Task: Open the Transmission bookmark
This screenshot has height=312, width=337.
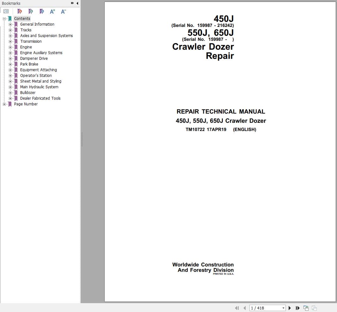Action: [x=31, y=41]
